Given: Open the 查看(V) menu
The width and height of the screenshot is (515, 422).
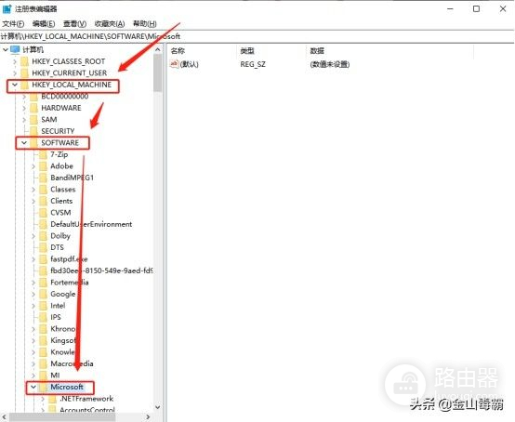Looking at the screenshot, I should pos(74,23).
